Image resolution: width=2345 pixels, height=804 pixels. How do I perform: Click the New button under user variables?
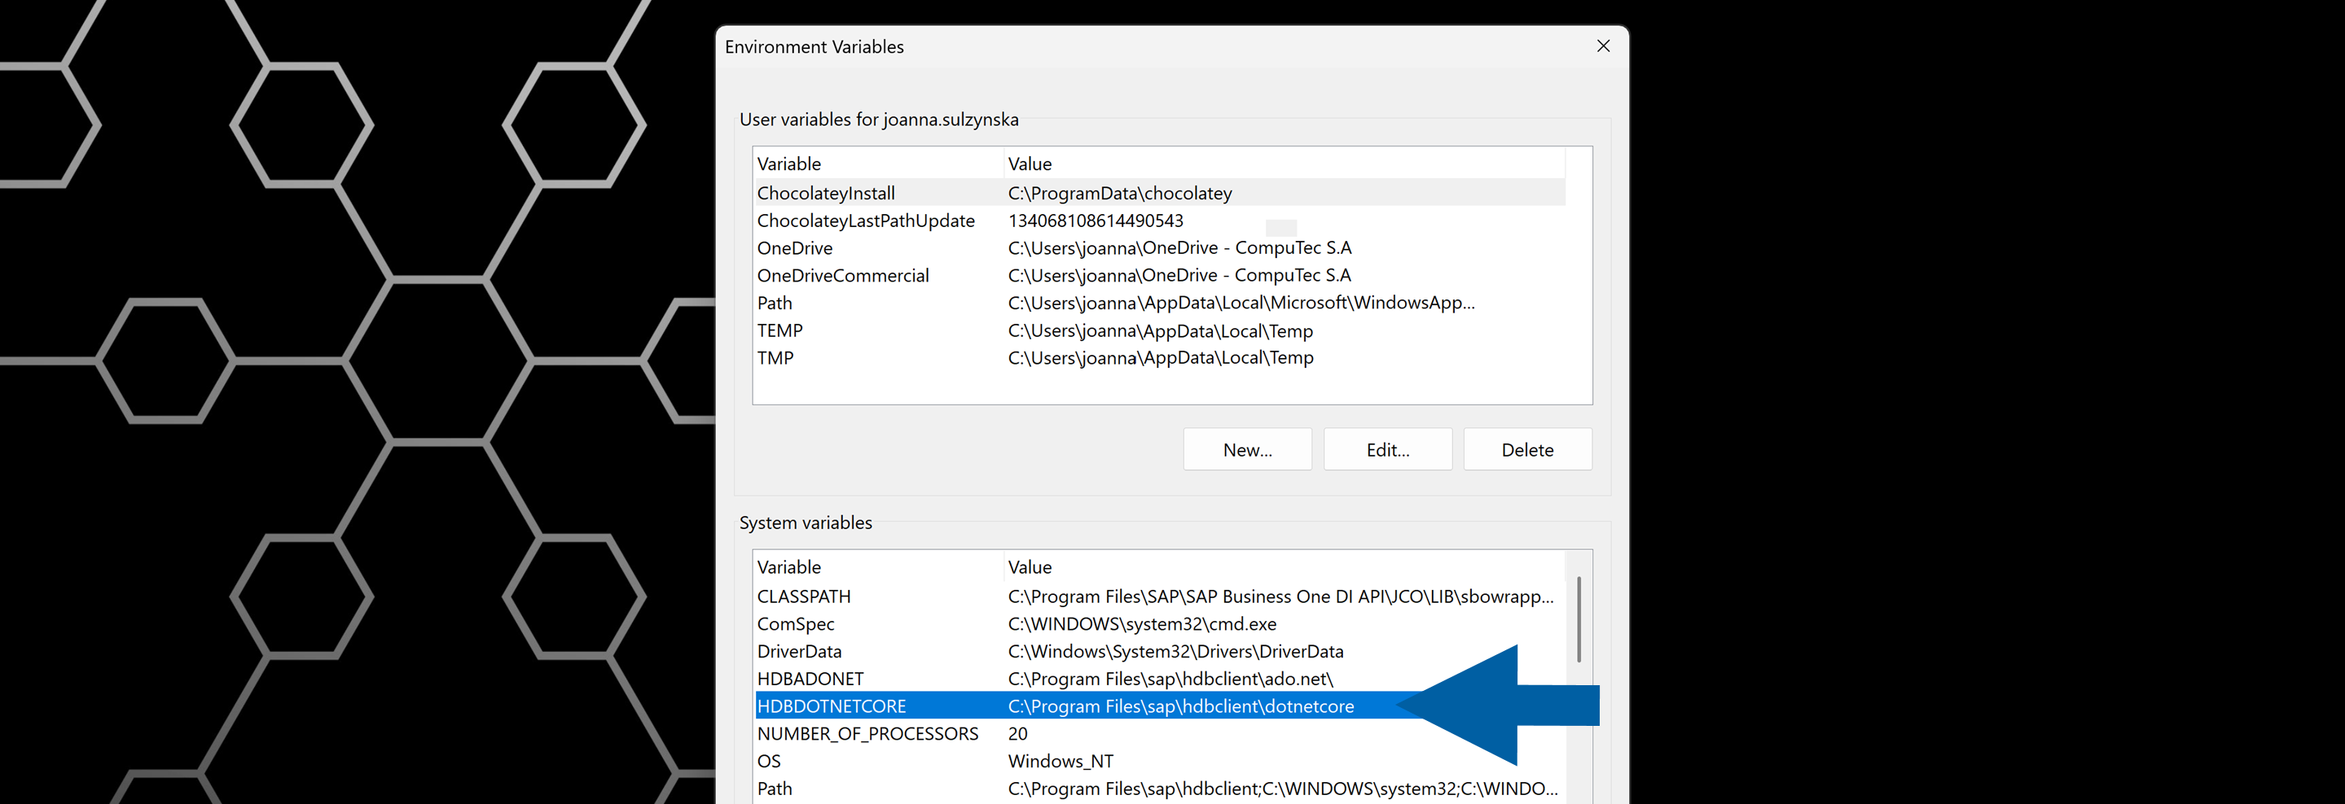[1246, 448]
